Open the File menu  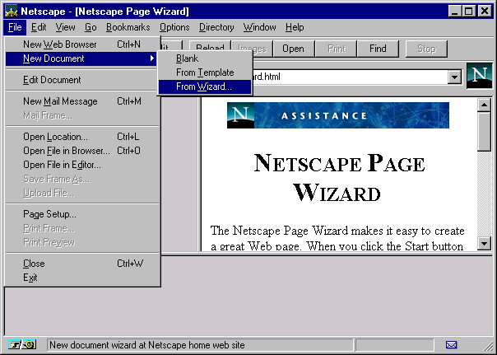[15, 27]
